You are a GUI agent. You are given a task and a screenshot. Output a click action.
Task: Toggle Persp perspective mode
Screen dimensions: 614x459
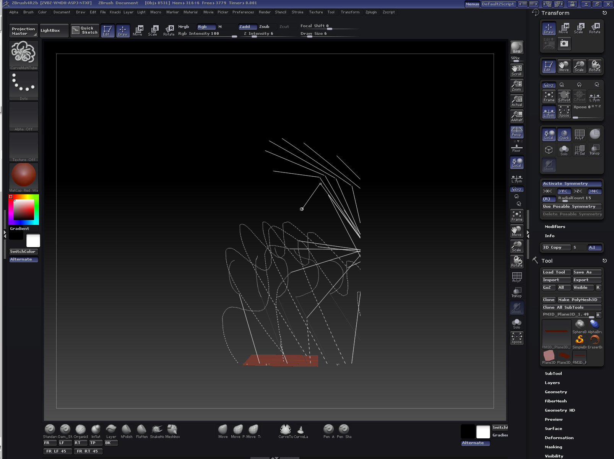click(517, 132)
